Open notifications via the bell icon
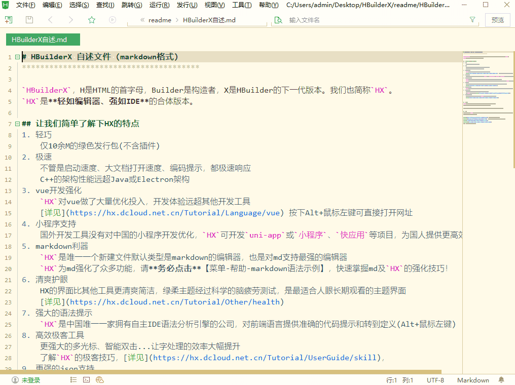Image resolution: width=515 pixels, height=385 pixels. (501, 379)
